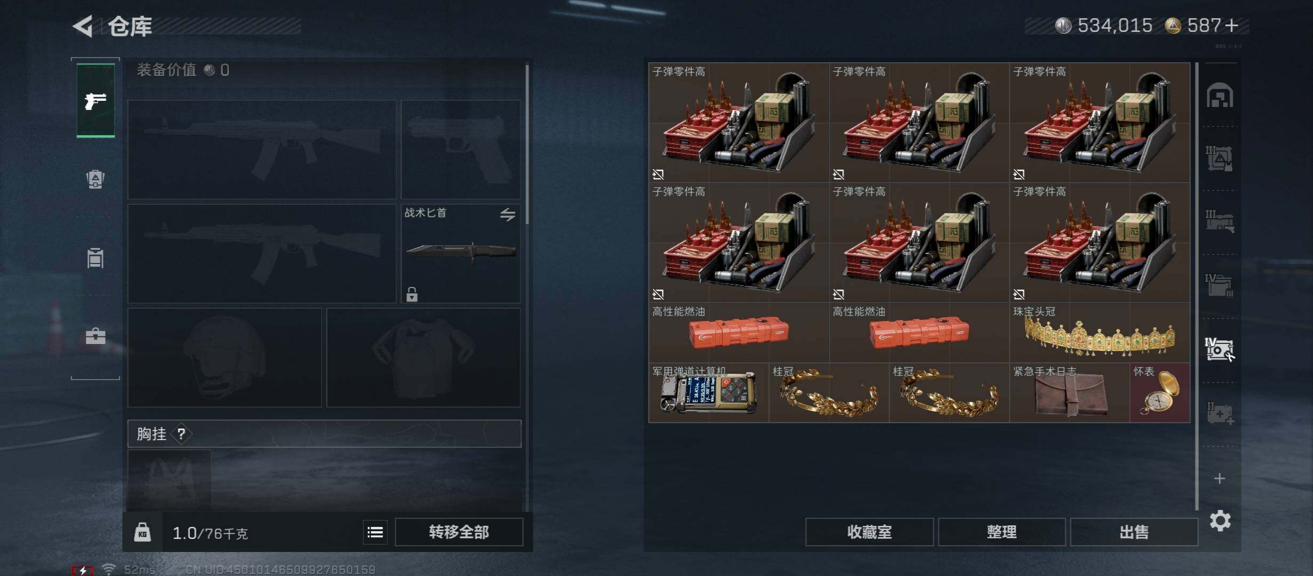Click the 出售 sell button
Screen dimensions: 1313x576
click(x=1134, y=532)
